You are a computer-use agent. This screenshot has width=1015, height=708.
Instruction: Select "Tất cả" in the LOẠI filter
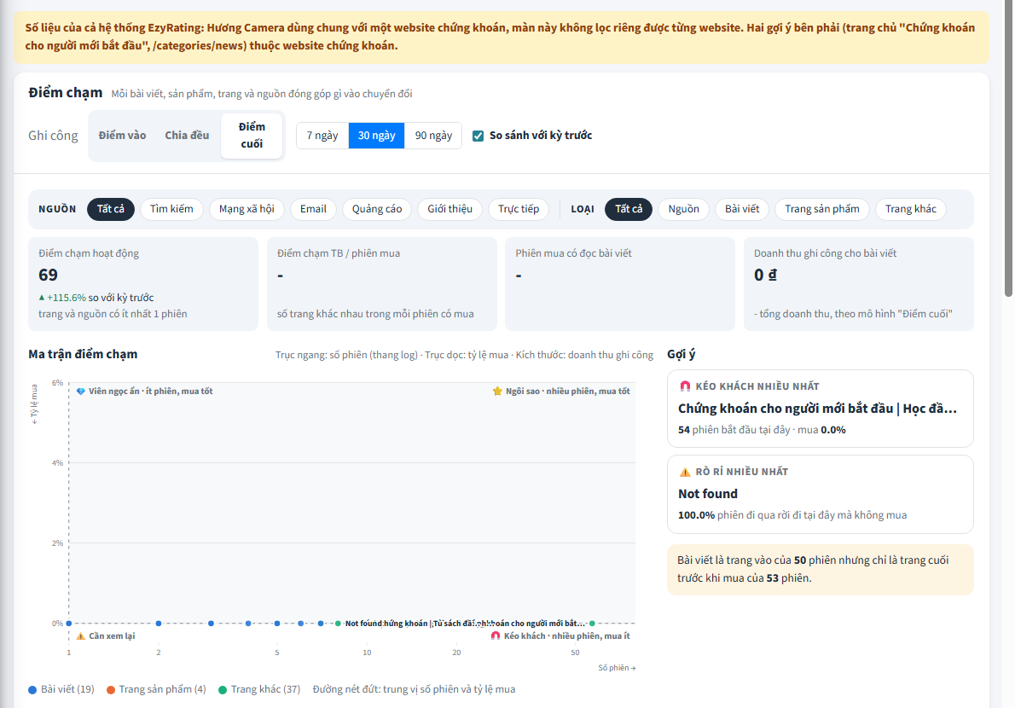[629, 209]
